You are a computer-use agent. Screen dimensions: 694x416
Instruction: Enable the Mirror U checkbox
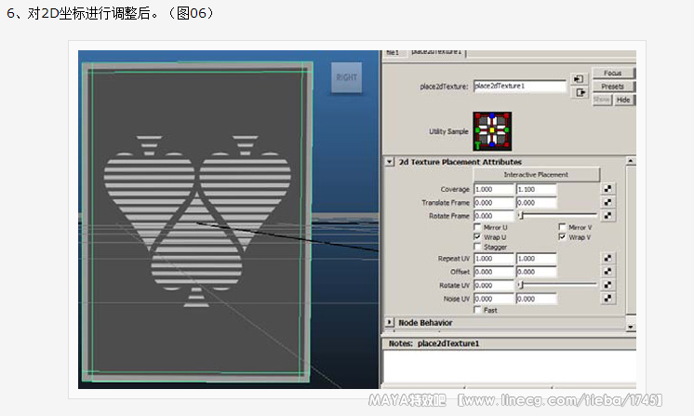[478, 227]
